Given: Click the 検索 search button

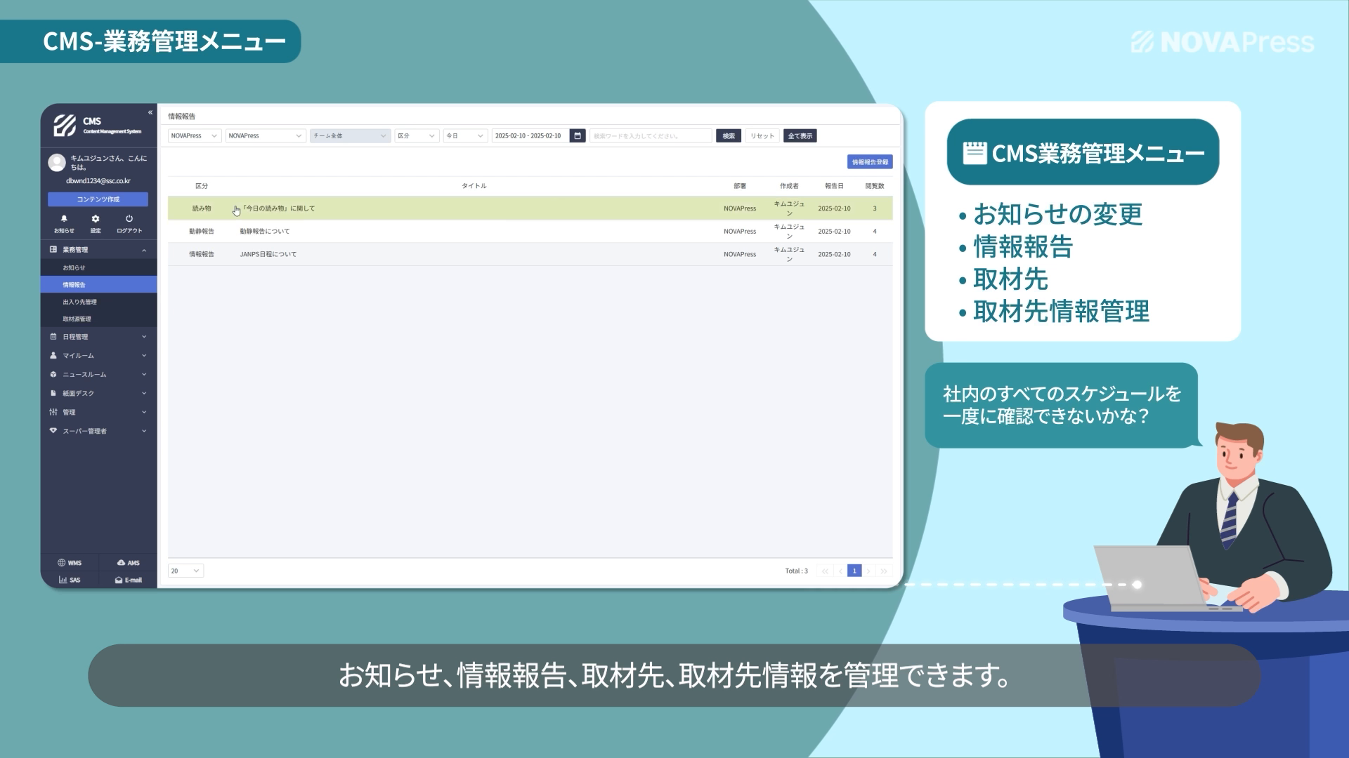Looking at the screenshot, I should coord(729,135).
